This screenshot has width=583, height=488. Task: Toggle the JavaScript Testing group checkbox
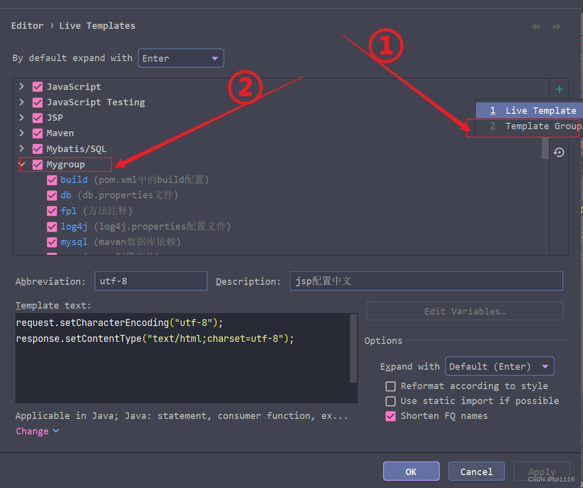point(38,102)
